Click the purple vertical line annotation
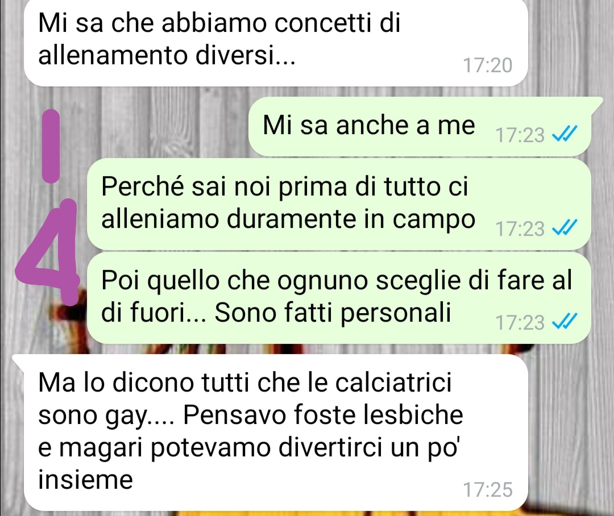 (x=51, y=145)
